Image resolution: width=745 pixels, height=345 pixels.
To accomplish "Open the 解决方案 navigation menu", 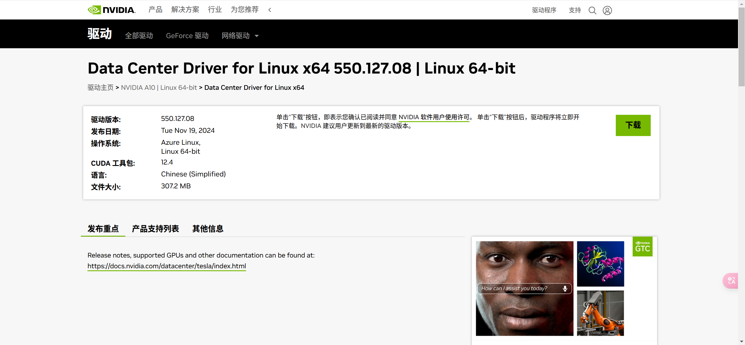I will tap(185, 10).
